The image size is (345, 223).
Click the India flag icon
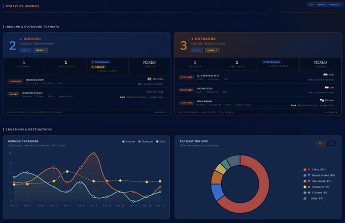tap(325, 75)
